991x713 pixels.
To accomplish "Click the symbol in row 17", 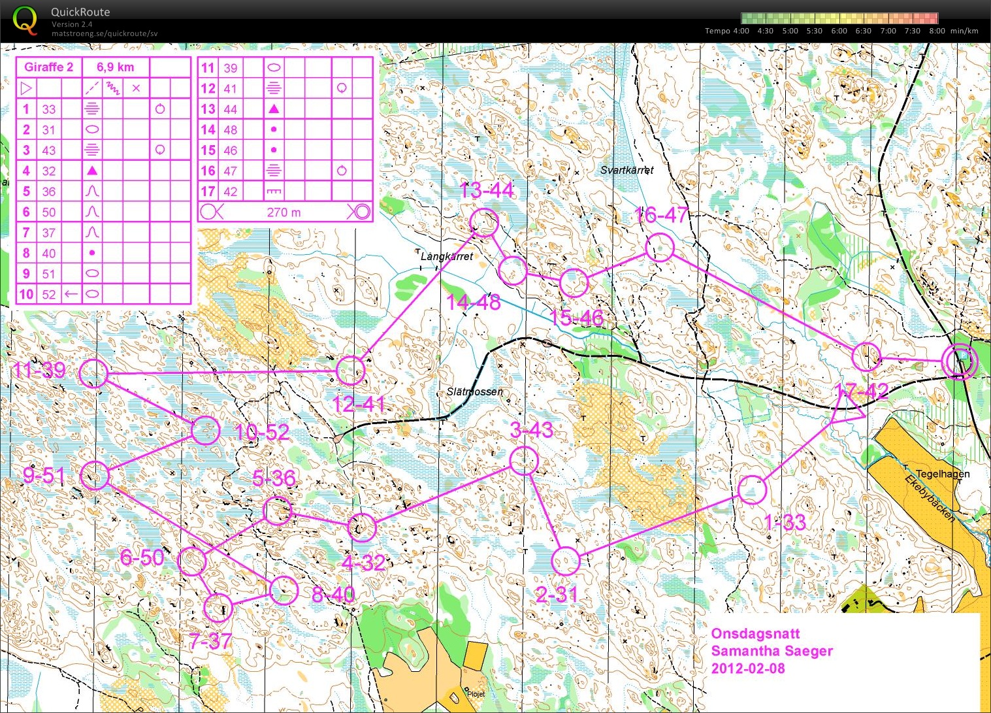I will click(274, 191).
